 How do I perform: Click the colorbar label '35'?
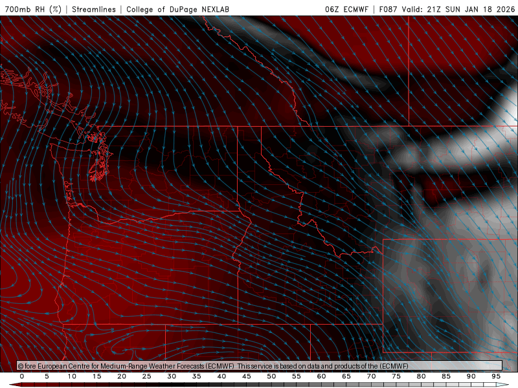[x=197, y=376]
